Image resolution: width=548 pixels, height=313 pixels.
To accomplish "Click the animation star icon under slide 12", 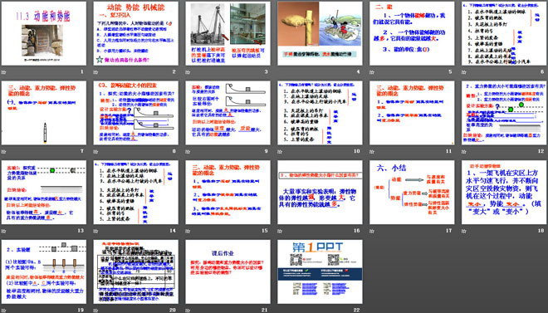I will tap(464, 151).
